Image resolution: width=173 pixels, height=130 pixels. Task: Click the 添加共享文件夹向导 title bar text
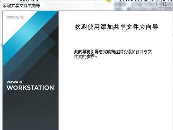pyautogui.click(x=22, y=6)
